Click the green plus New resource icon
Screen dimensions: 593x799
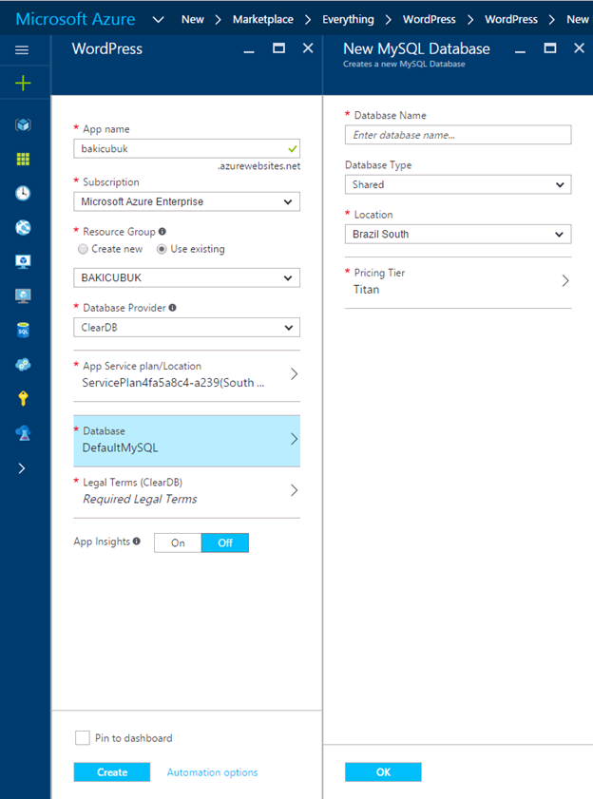click(x=23, y=83)
